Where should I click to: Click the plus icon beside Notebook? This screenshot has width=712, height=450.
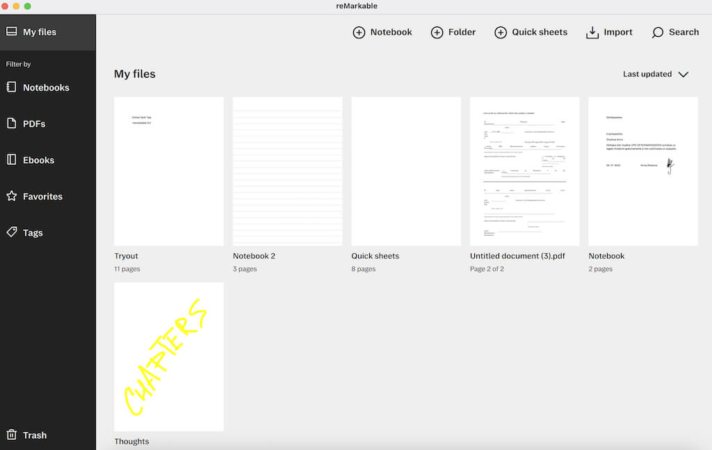click(359, 33)
